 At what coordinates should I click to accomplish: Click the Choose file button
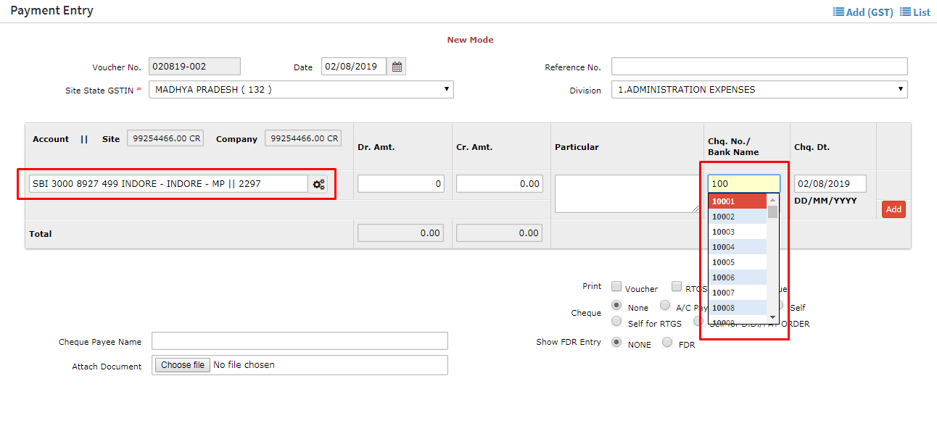(x=183, y=365)
